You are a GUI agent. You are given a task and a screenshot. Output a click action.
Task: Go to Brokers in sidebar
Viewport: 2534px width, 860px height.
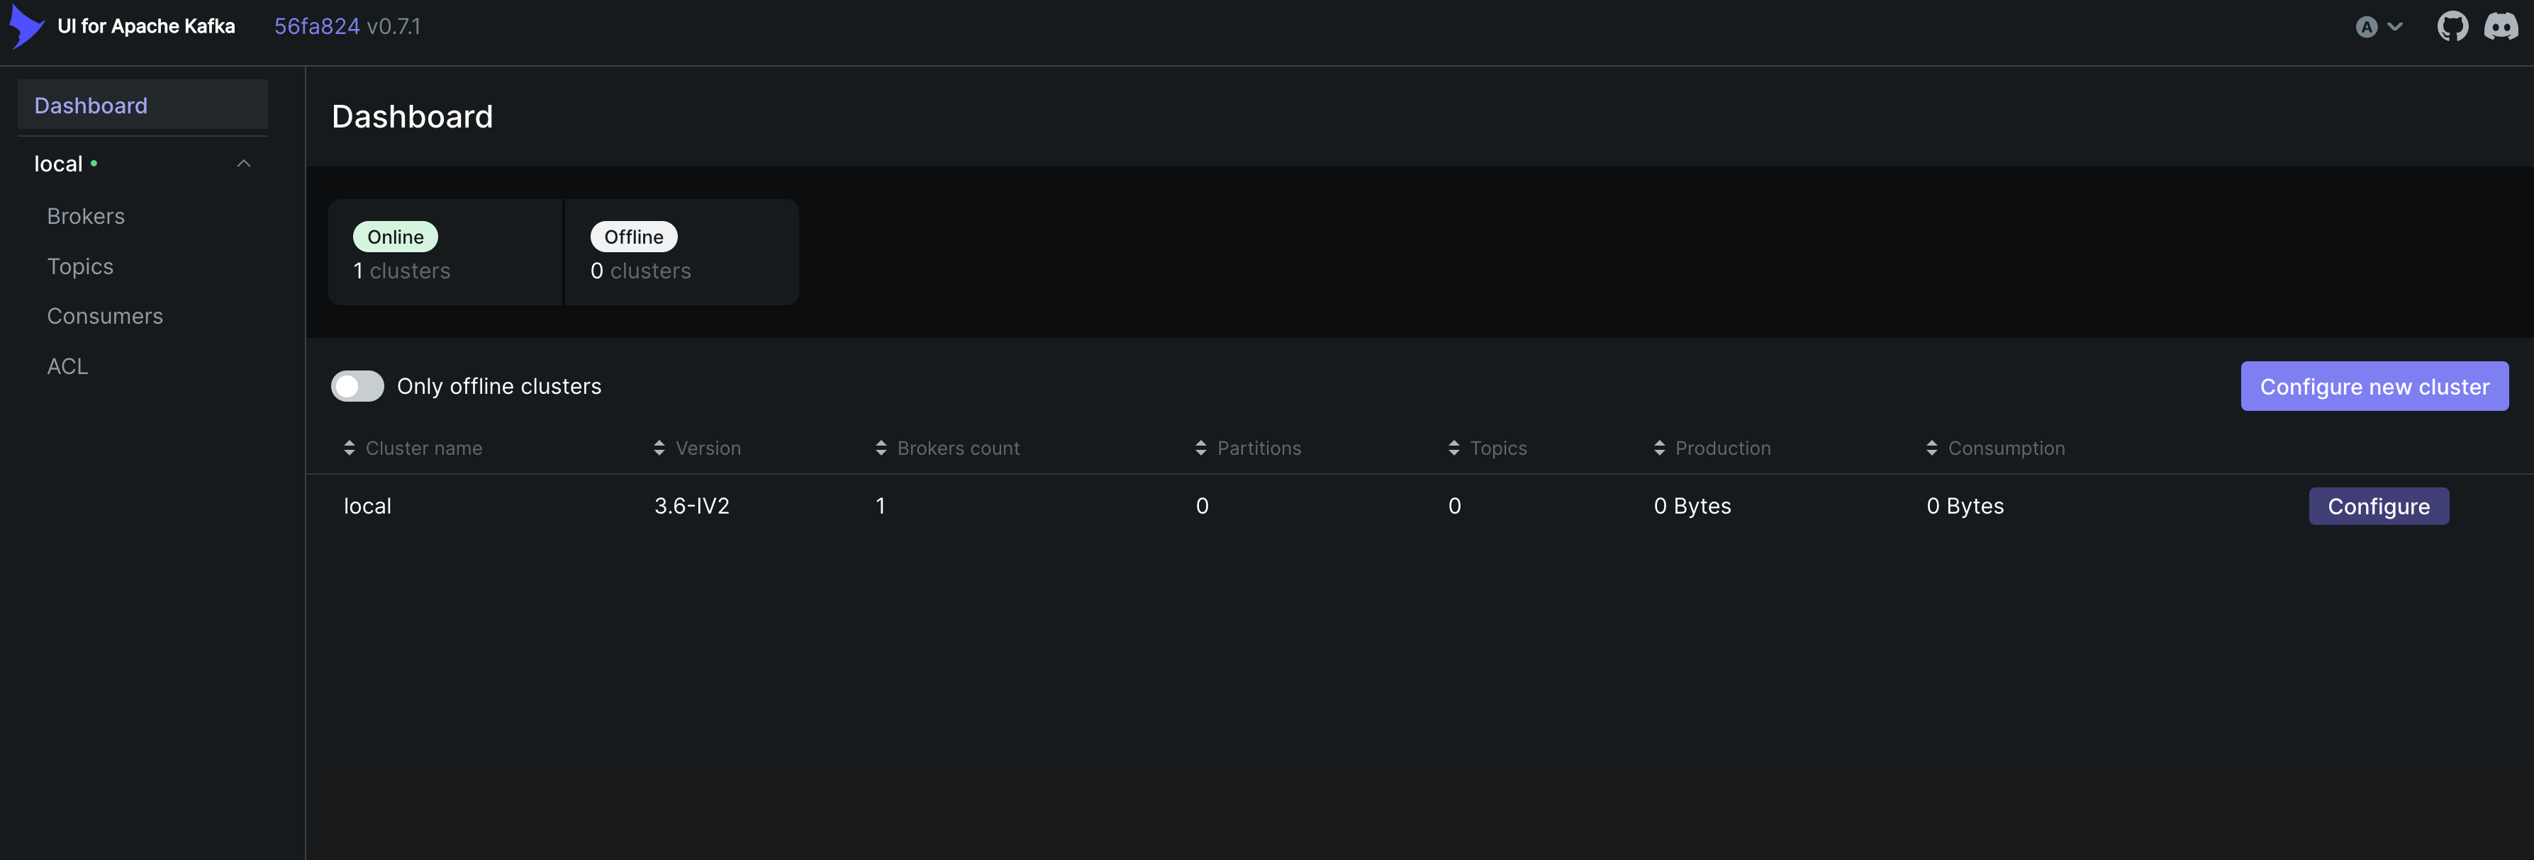(x=86, y=216)
